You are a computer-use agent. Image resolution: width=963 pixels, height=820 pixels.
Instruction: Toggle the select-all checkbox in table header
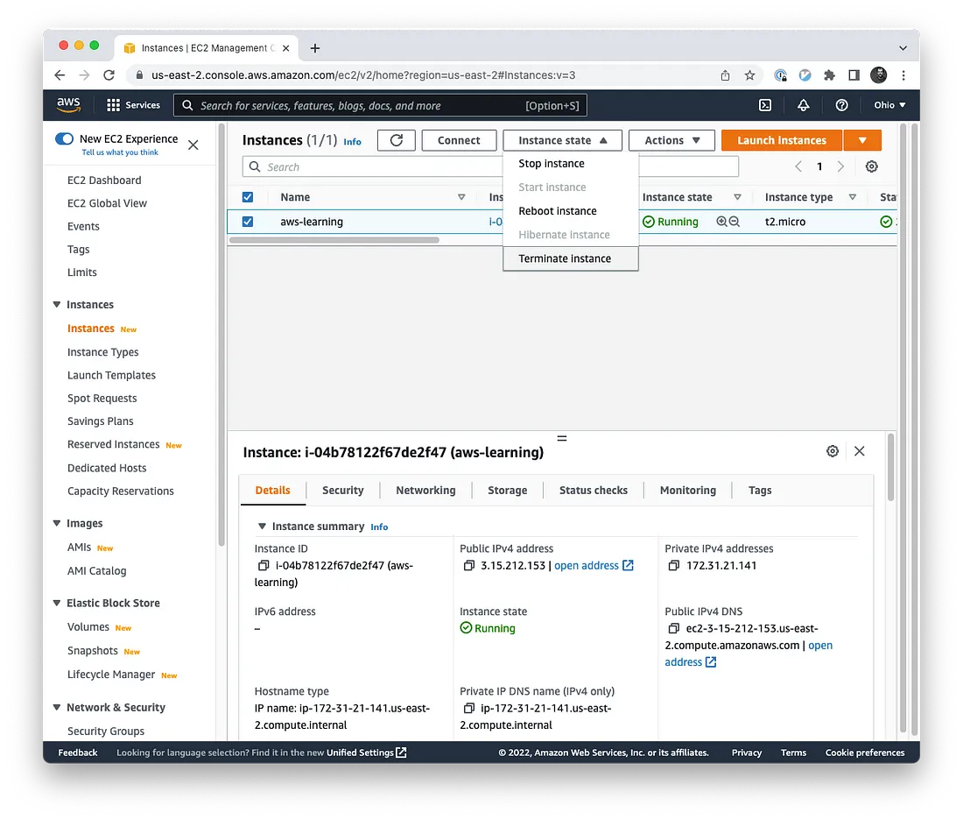pyautogui.click(x=248, y=197)
